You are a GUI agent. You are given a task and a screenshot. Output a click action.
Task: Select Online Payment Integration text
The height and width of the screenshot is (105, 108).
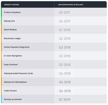pyautogui.click(x=17, y=47)
